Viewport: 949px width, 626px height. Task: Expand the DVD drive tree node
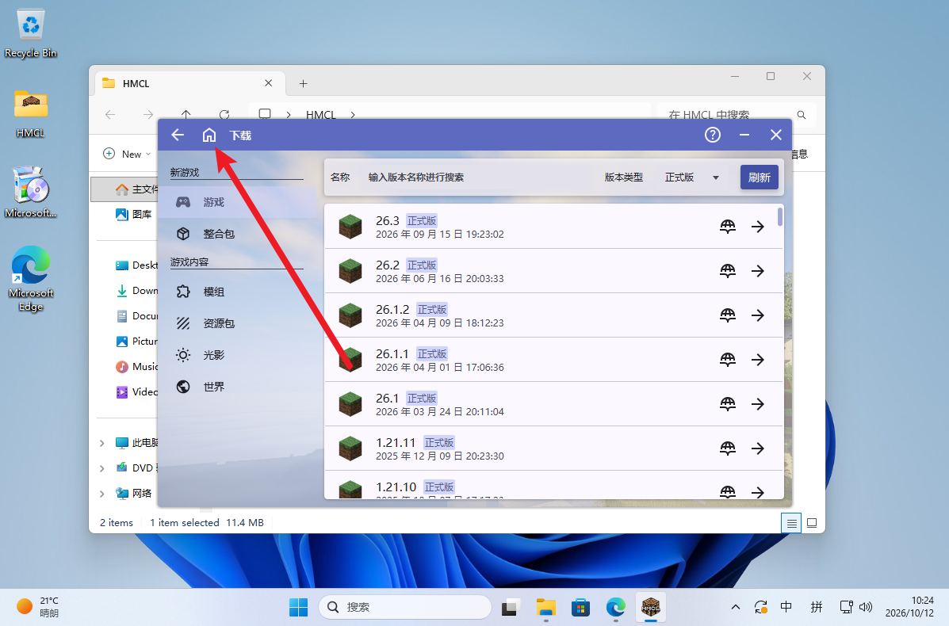click(101, 468)
